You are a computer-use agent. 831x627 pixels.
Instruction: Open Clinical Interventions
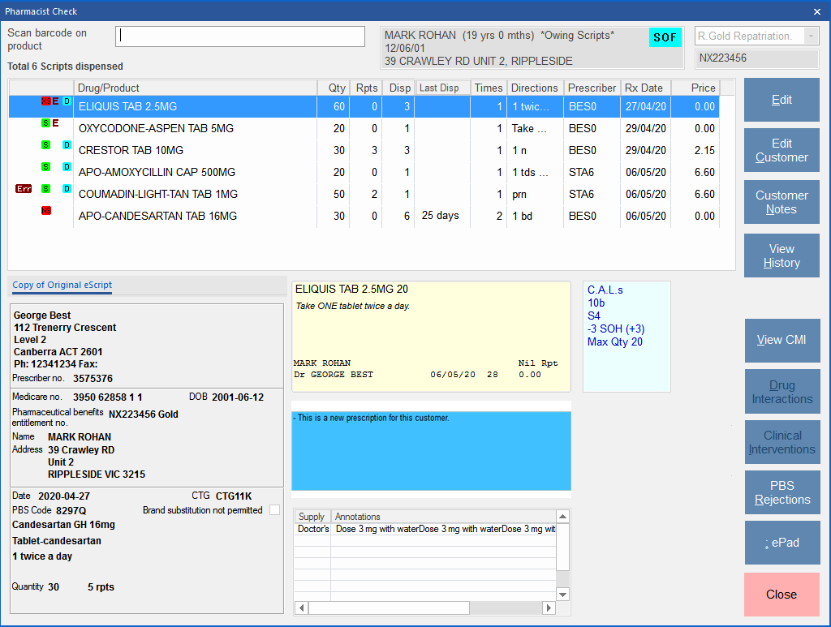(781, 442)
